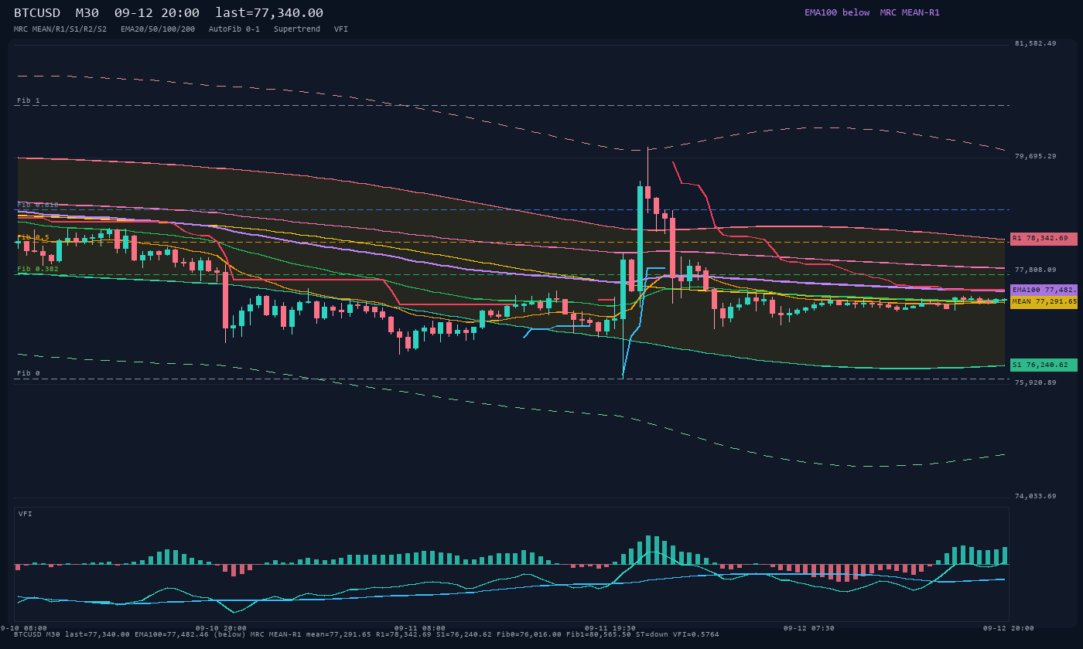Click the '09-10 20:00' time axis label
Screen dimensions: 1083x649
tap(221, 628)
